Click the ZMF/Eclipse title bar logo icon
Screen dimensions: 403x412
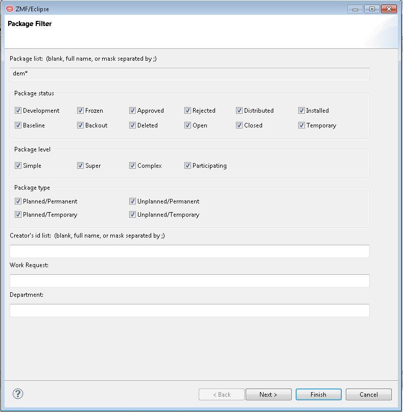pos(10,9)
